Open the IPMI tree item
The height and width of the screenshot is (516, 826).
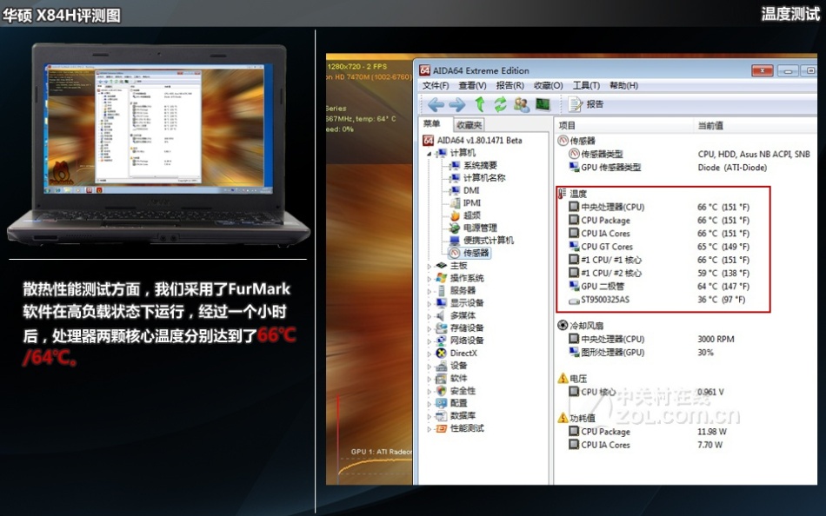[464, 202]
